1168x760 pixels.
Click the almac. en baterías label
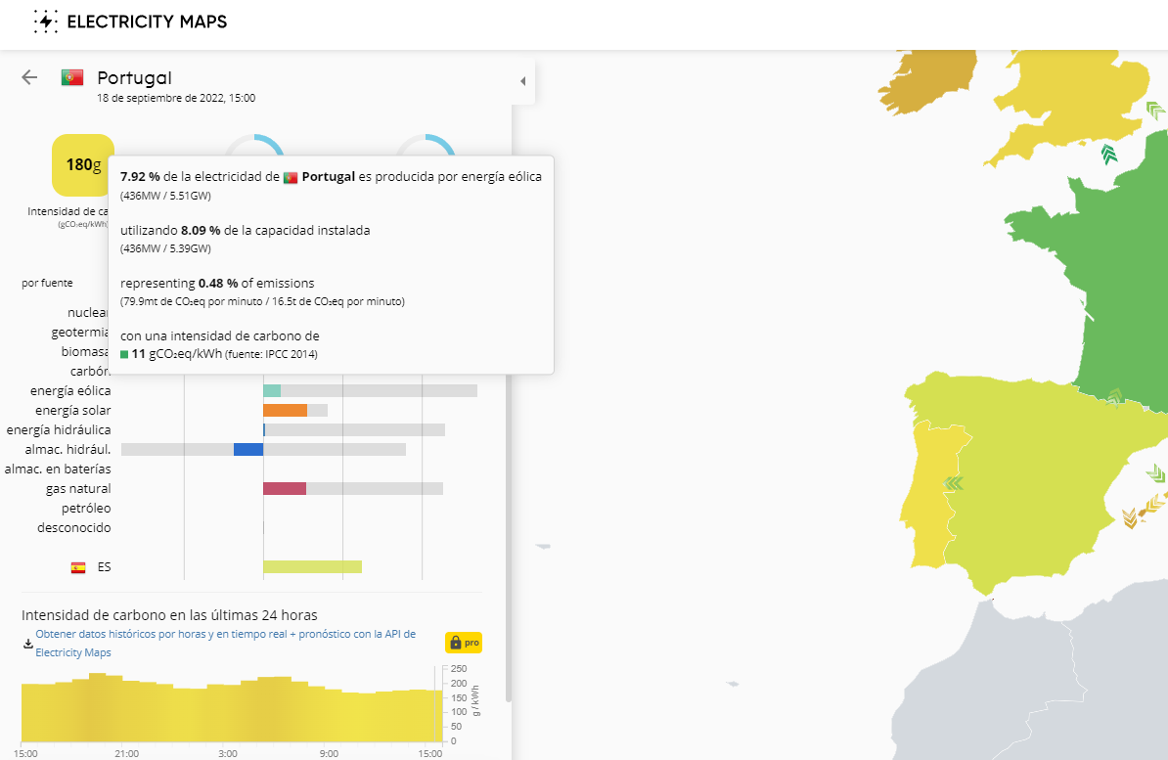pyautogui.click(x=58, y=469)
